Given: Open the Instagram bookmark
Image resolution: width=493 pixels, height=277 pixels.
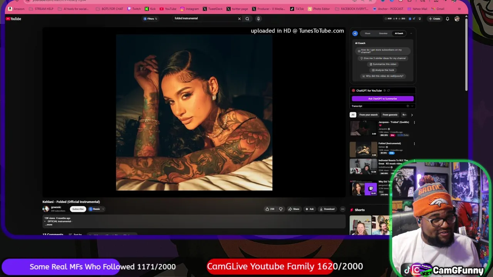Looking at the screenshot, I should [x=189, y=8].
